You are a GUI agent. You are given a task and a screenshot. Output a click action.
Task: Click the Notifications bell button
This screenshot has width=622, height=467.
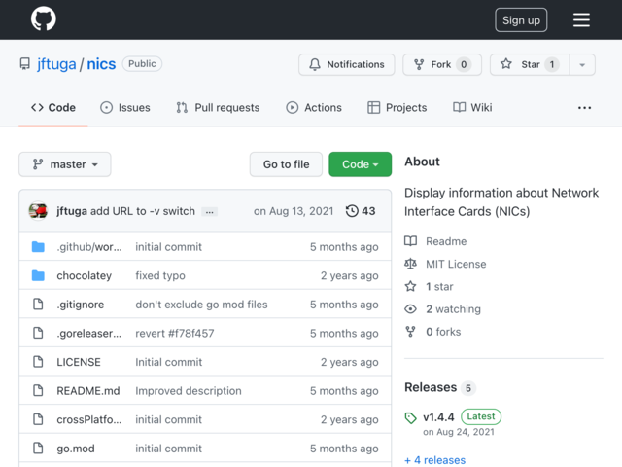coord(347,64)
